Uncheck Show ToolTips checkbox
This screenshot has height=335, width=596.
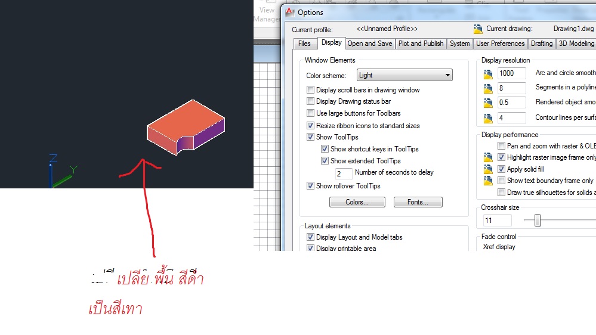click(311, 137)
